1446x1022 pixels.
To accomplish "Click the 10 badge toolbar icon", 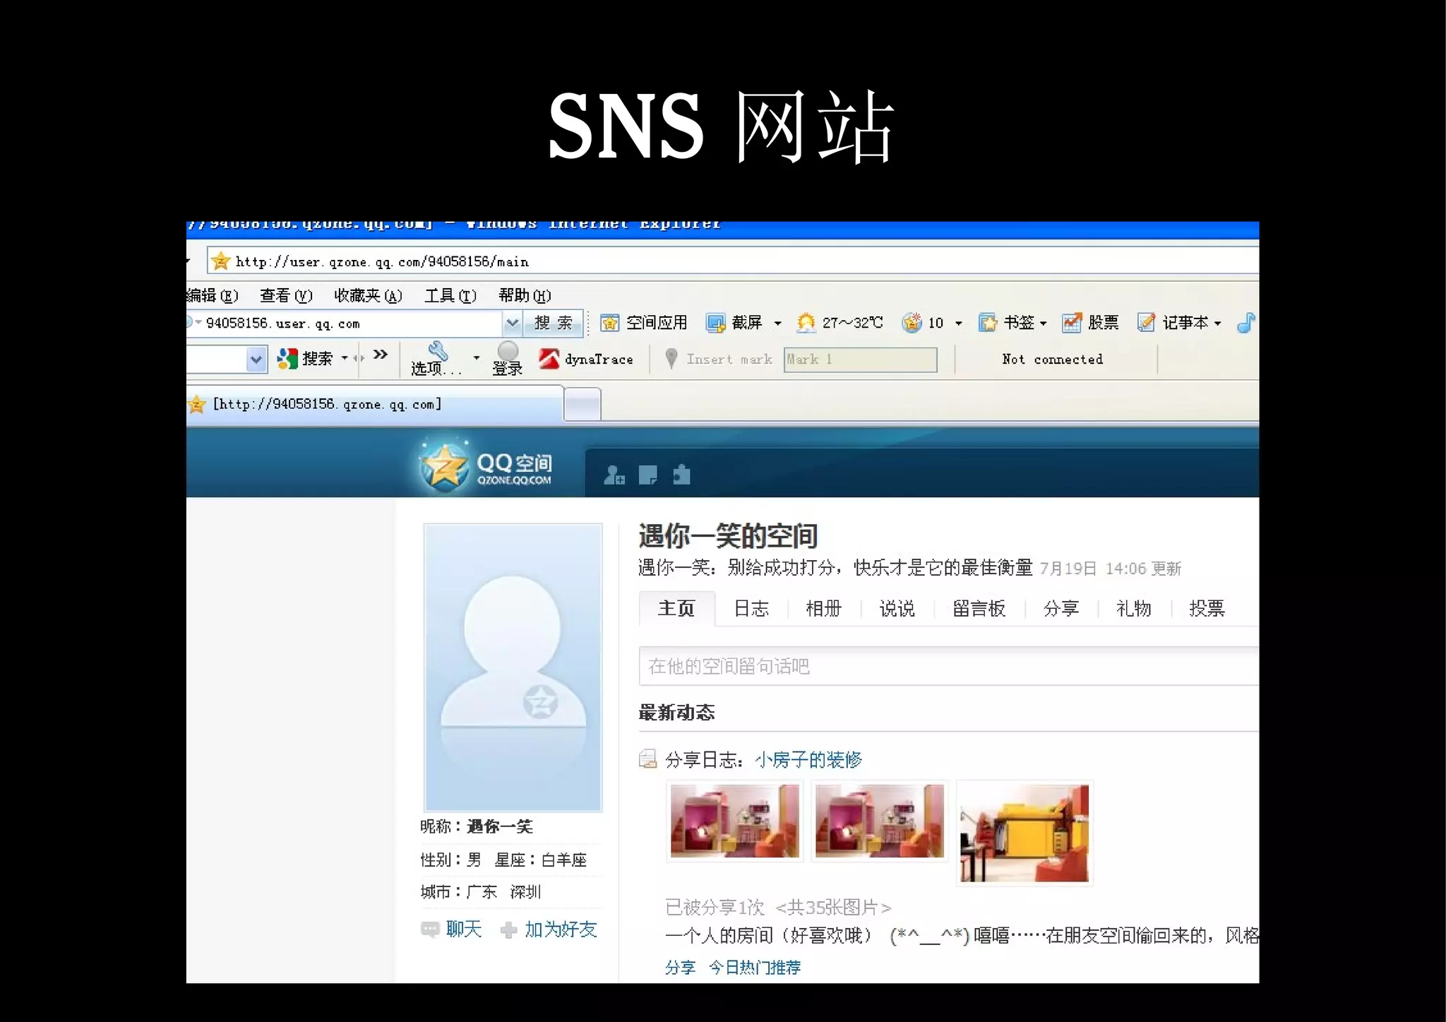I will click(x=923, y=323).
